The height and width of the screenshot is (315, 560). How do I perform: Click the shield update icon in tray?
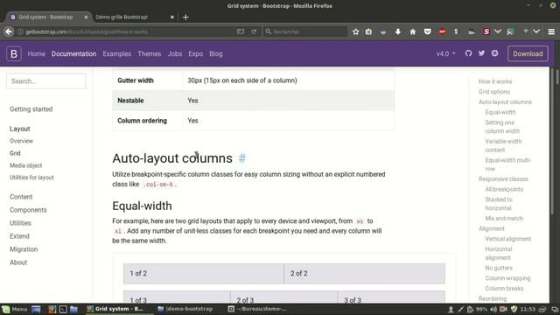click(x=514, y=309)
